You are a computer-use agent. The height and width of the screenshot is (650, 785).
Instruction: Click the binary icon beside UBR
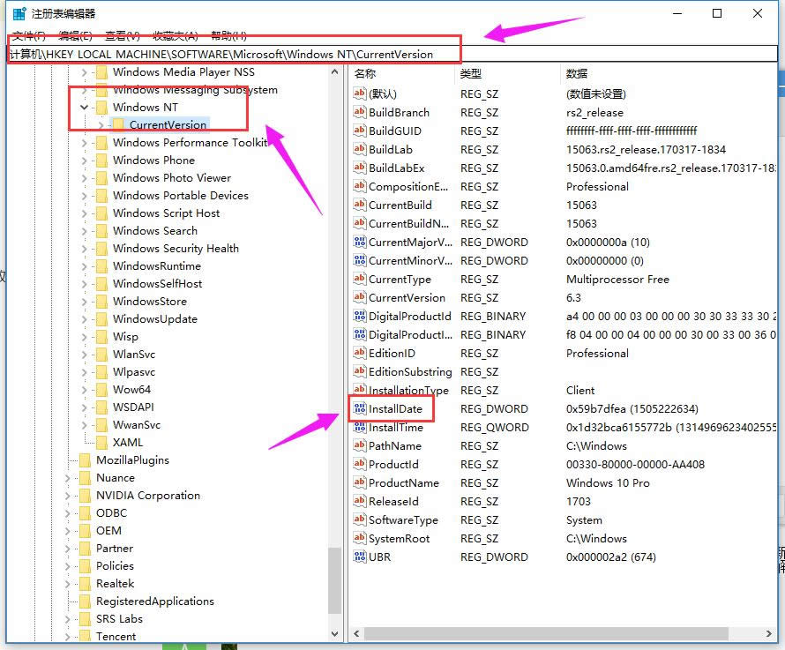(359, 557)
